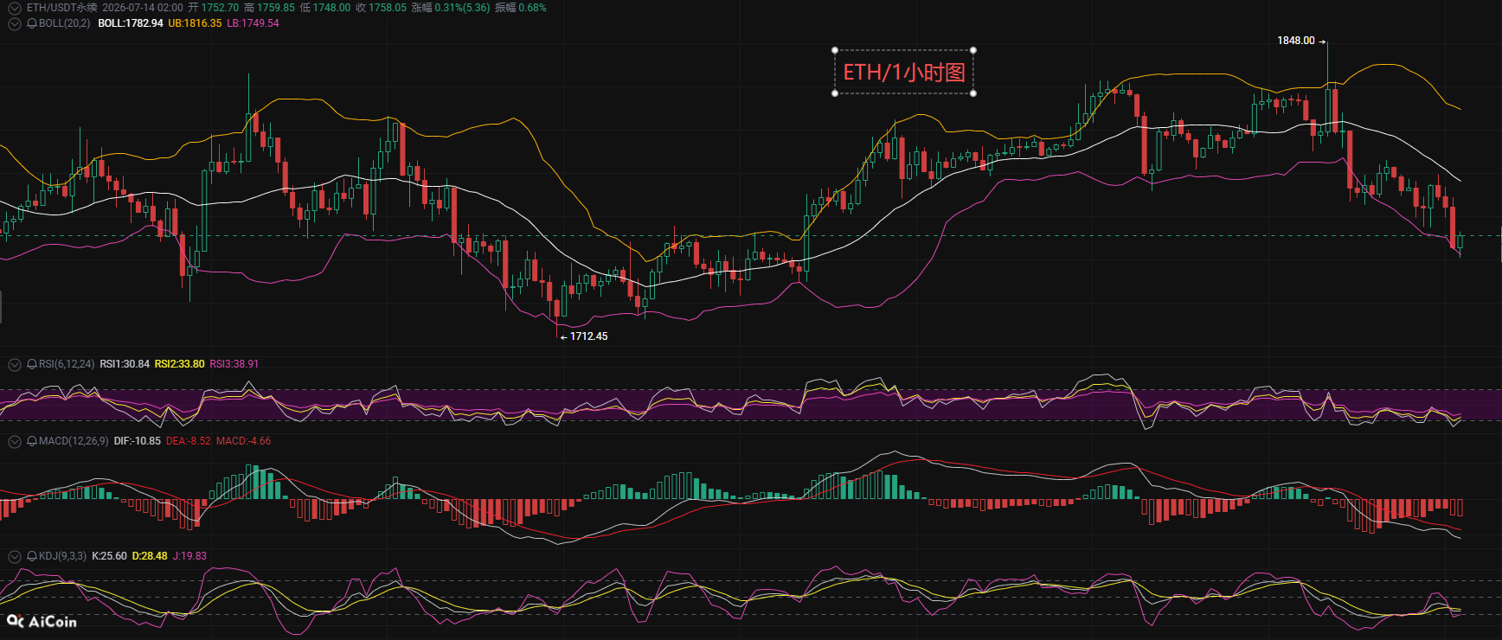The height and width of the screenshot is (640, 1502).
Task: Click the bottom-right handle of ETH annotation
Action: coord(974,93)
